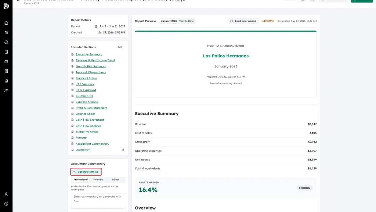Image resolution: width=376 pixels, height=212 pixels.
Task: Open the Profit & Loss Statement link
Action: pos(91,108)
